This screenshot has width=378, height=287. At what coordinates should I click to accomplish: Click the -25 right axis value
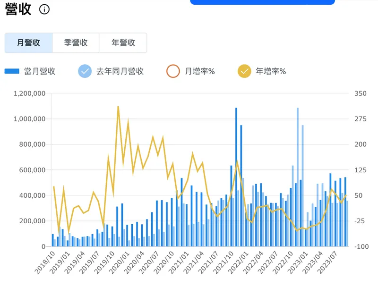(361, 221)
